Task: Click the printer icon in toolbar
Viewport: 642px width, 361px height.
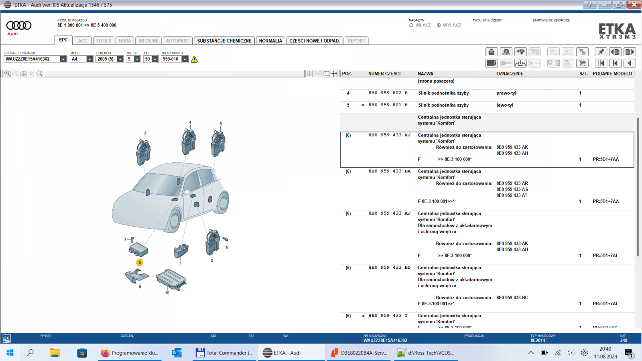Action: click(492, 52)
